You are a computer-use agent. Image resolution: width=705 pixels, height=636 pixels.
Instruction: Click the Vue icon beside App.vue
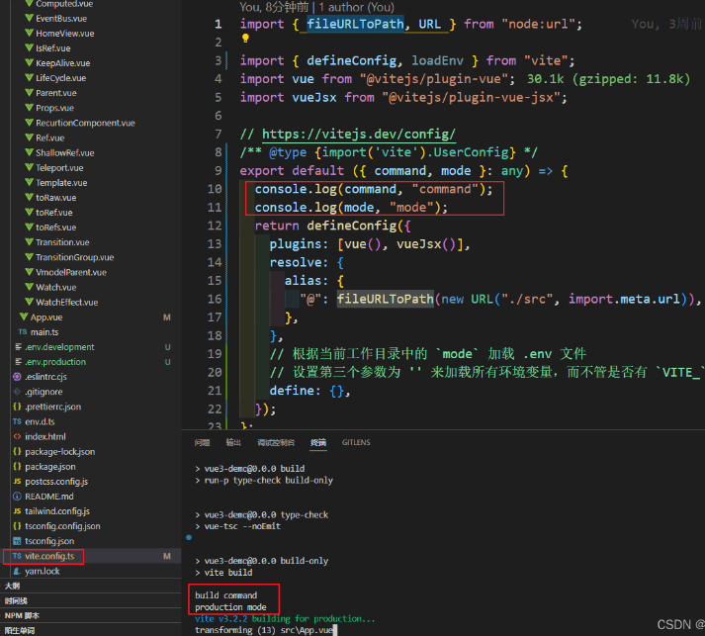pyautogui.click(x=24, y=317)
